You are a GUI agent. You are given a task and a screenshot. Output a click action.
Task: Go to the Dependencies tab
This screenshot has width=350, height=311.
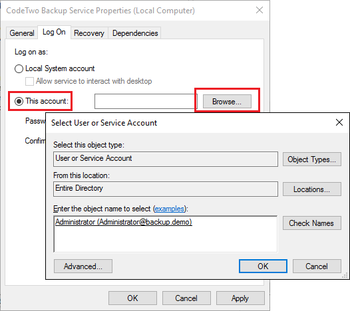pos(135,33)
